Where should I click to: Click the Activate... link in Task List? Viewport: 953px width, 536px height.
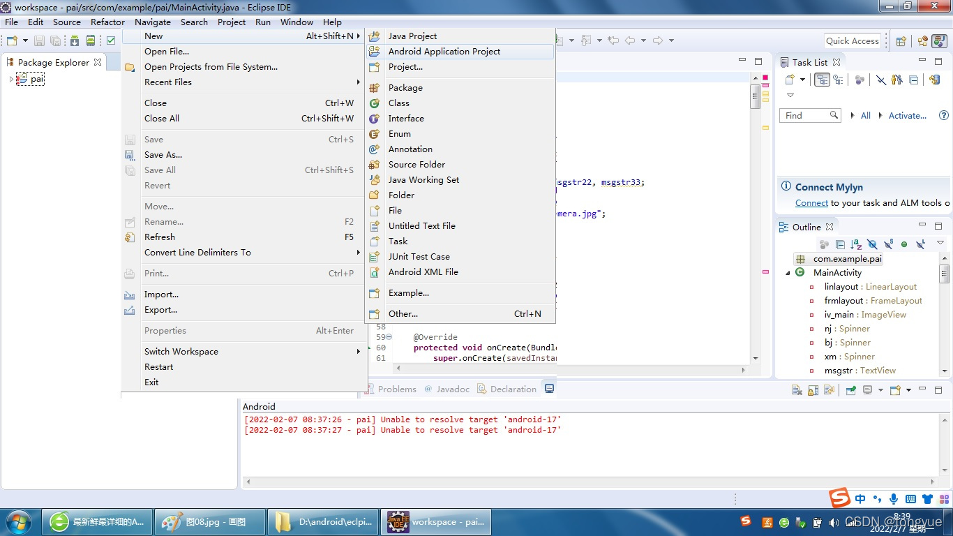(907, 116)
